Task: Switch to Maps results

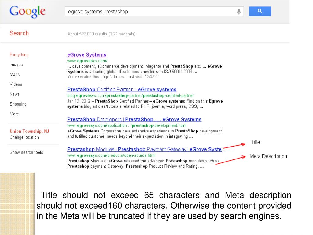Action: tap(15, 74)
